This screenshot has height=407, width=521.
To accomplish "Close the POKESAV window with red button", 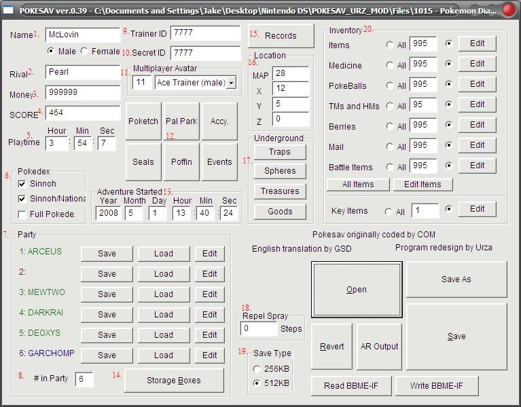I will coord(509,10).
